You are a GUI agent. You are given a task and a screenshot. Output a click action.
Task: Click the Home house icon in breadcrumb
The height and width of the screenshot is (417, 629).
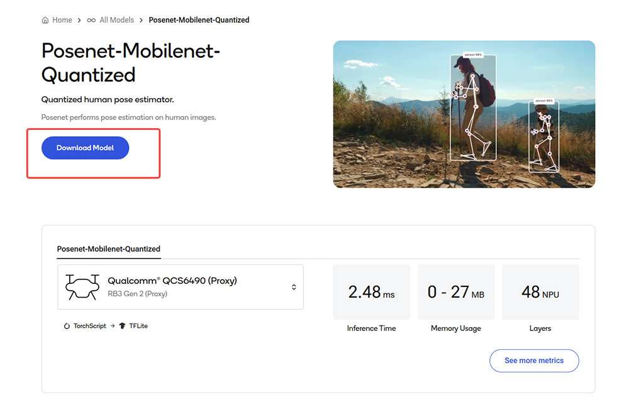coord(45,20)
